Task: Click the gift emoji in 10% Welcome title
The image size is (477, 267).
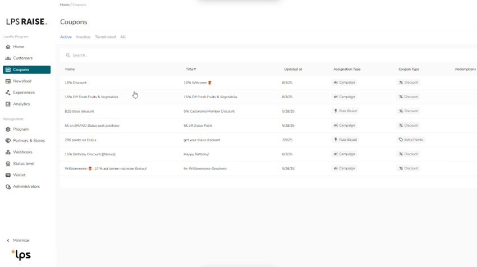Action: pyautogui.click(x=210, y=82)
